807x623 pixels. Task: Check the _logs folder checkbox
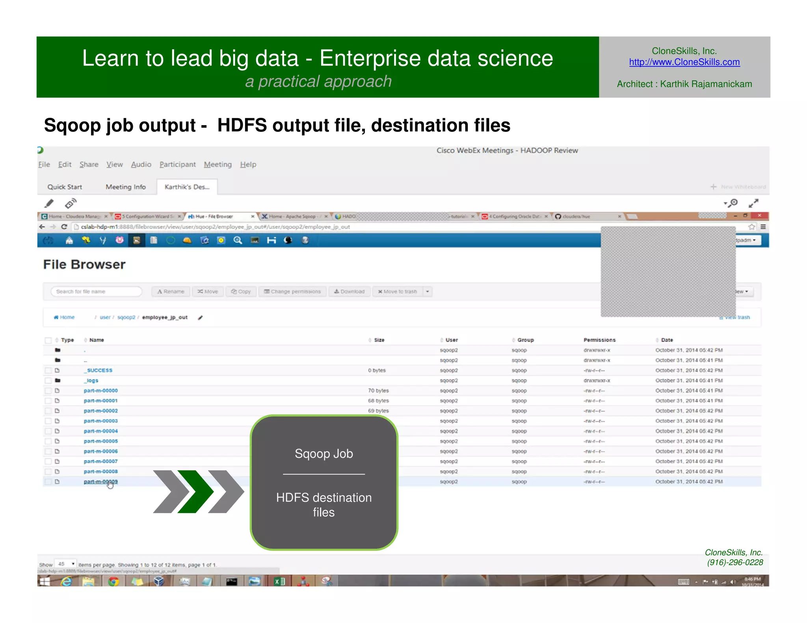pos(48,381)
